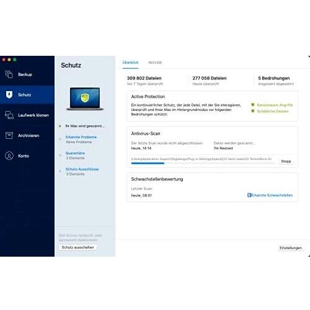
Task: Click the protected laptop shield image
Action: click(x=85, y=99)
